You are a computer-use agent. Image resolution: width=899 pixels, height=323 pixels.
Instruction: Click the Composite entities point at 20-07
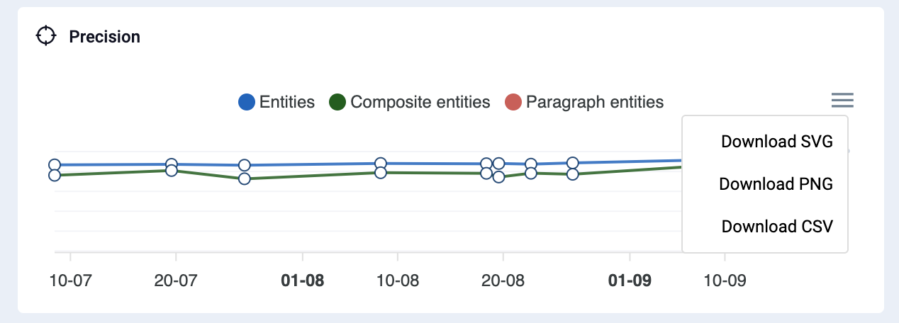(x=171, y=171)
